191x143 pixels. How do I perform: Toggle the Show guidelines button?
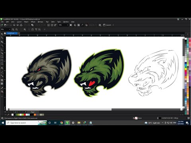[82, 25]
